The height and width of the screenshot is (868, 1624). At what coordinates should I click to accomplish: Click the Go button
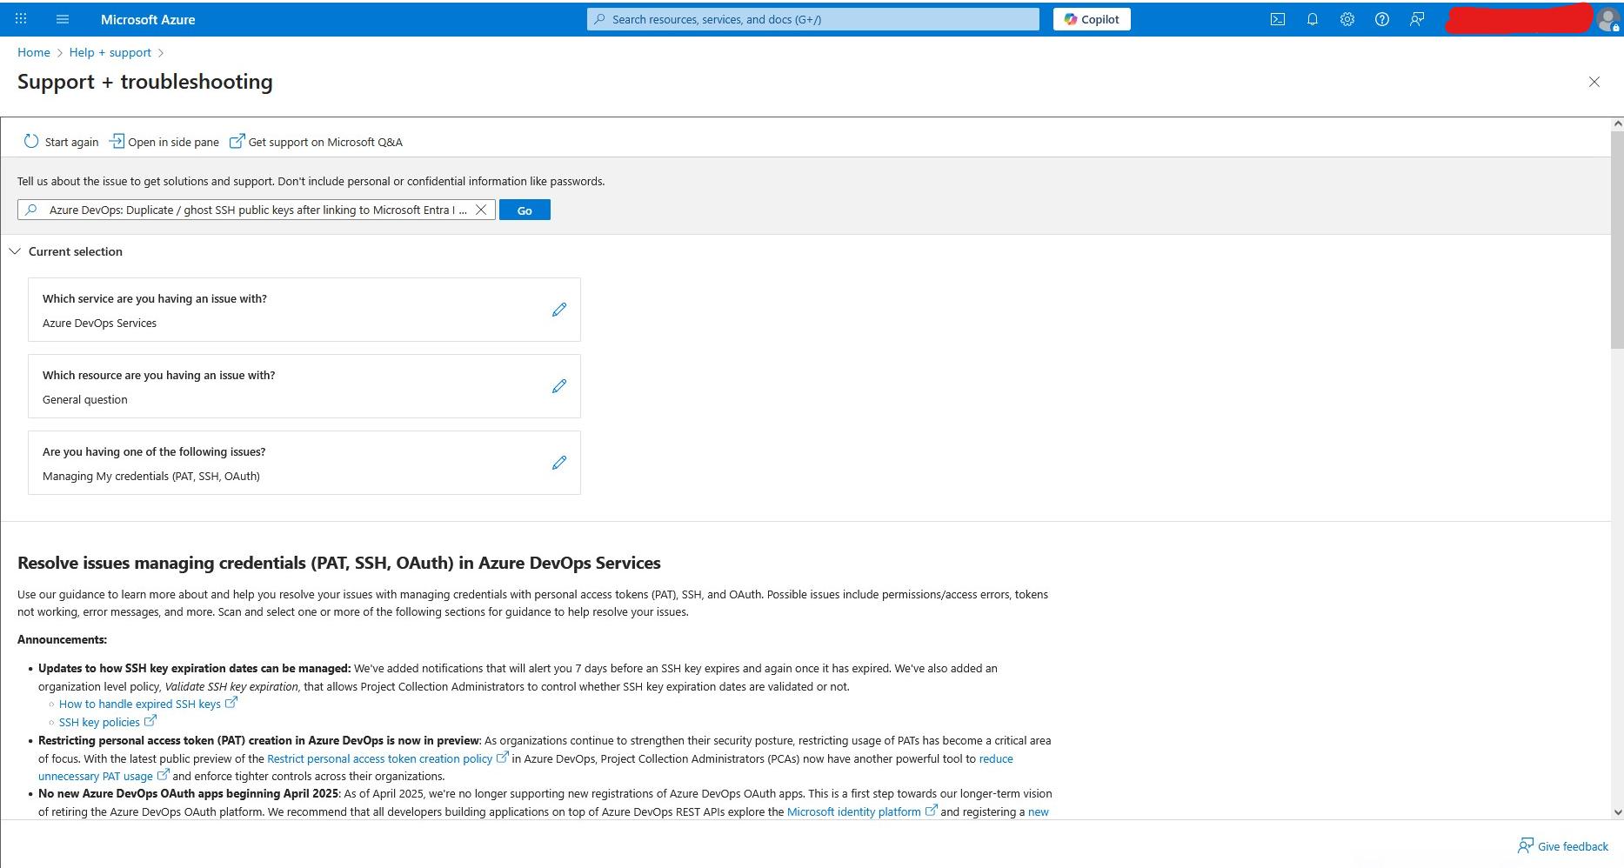pos(525,210)
